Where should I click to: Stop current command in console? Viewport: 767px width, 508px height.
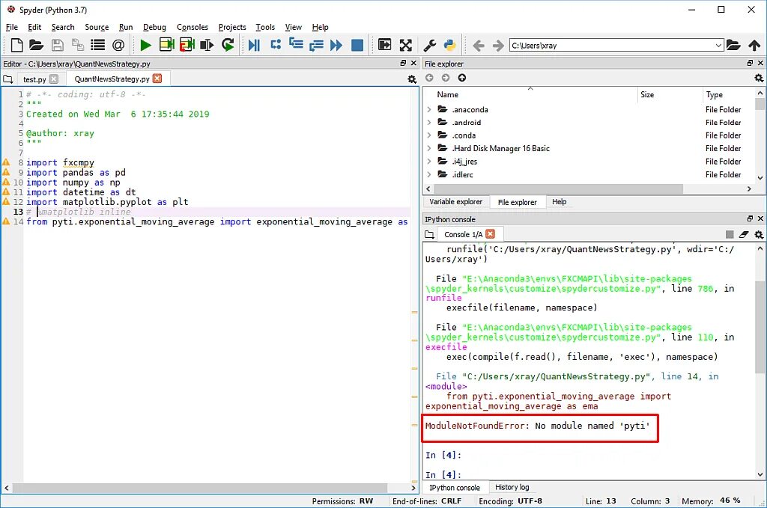click(x=730, y=234)
